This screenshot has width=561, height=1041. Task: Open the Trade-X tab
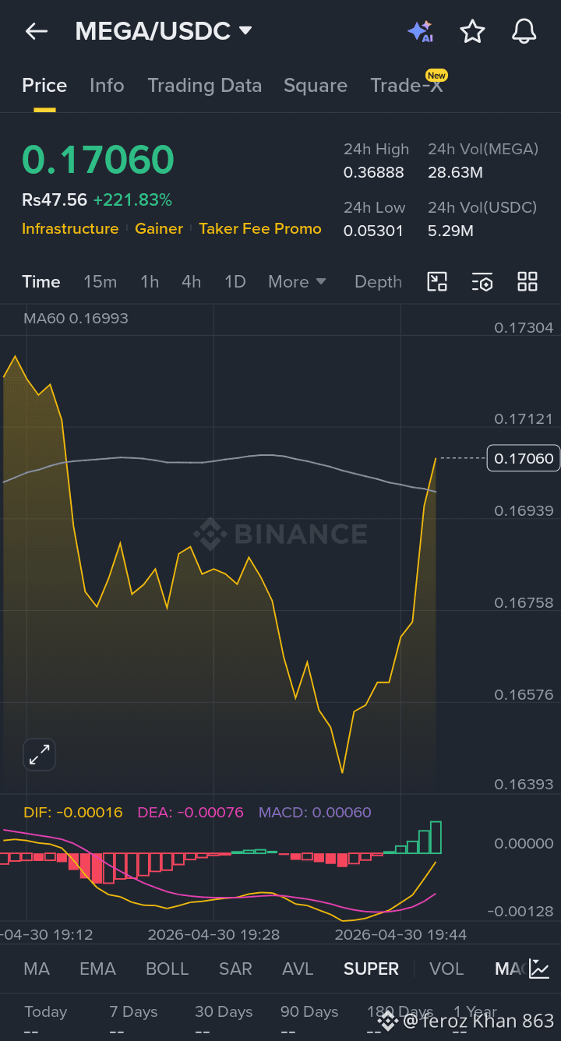point(407,86)
